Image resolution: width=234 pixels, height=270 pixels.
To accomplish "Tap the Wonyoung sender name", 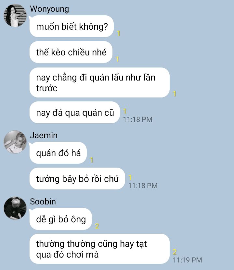I will tap(49, 9).
